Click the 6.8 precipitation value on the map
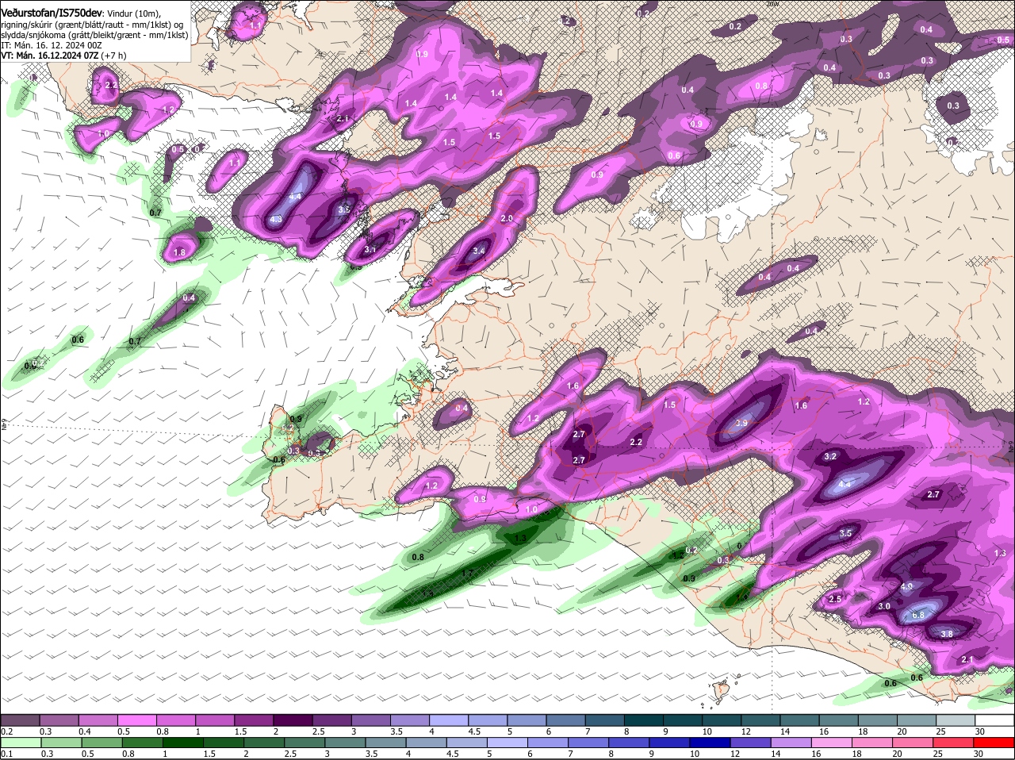Viewport: 1015px width, 760px height. [919, 615]
